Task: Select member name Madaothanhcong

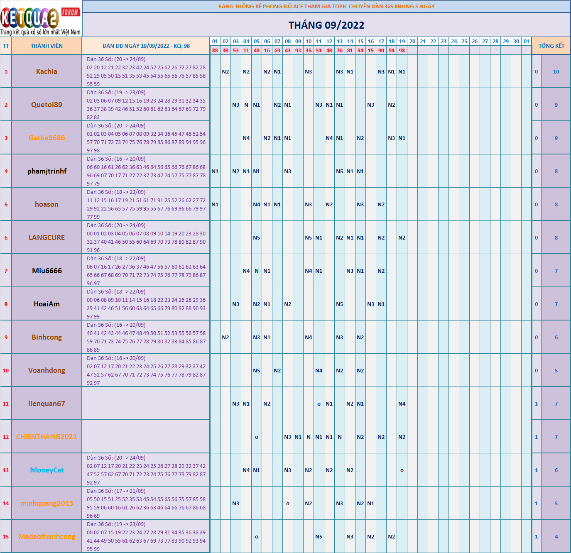Action: (47, 536)
